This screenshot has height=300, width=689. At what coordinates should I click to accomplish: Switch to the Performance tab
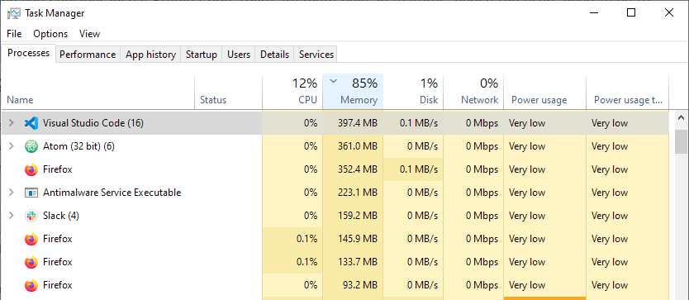coord(88,55)
